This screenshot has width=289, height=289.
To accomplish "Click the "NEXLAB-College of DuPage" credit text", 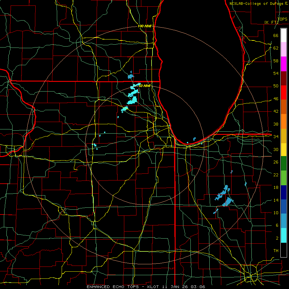I will tap(257, 4).
